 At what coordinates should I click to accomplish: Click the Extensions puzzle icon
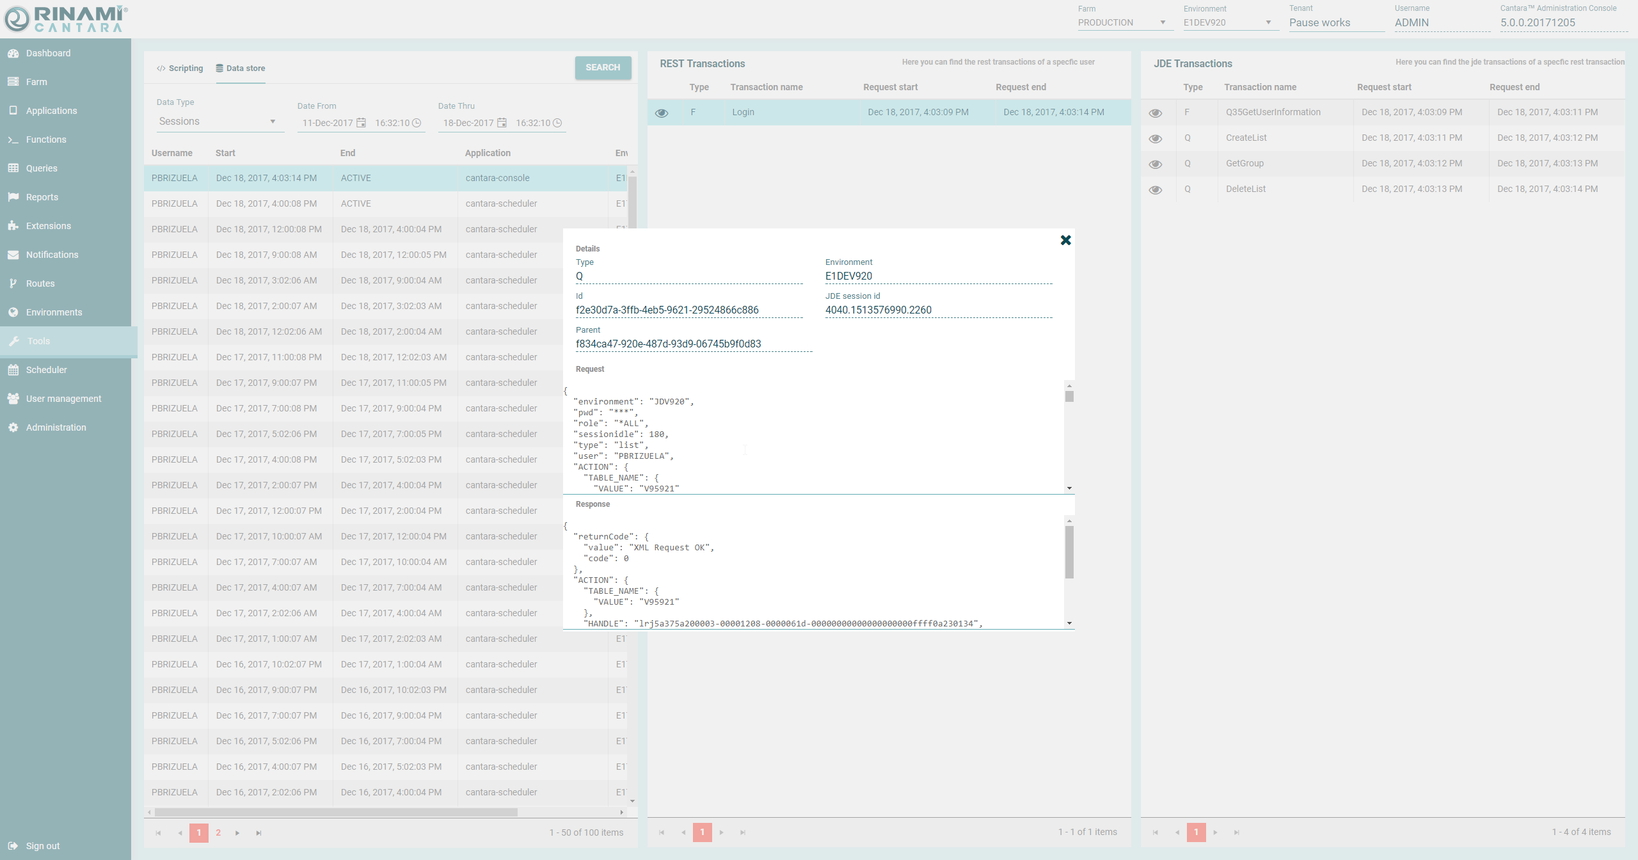[13, 226]
